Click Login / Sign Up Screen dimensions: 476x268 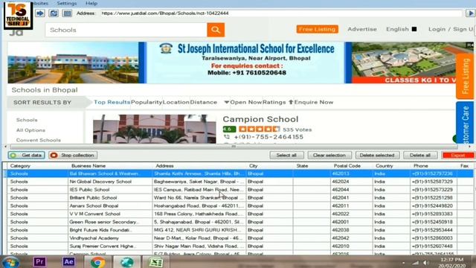coord(451,29)
